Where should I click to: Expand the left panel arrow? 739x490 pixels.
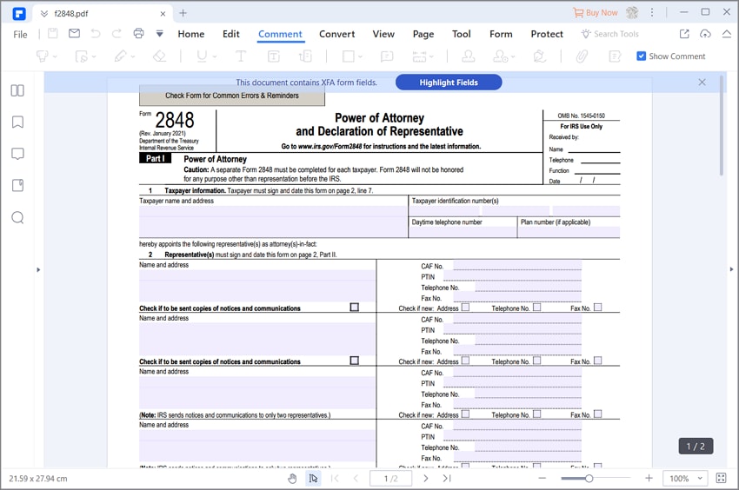click(38, 270)
